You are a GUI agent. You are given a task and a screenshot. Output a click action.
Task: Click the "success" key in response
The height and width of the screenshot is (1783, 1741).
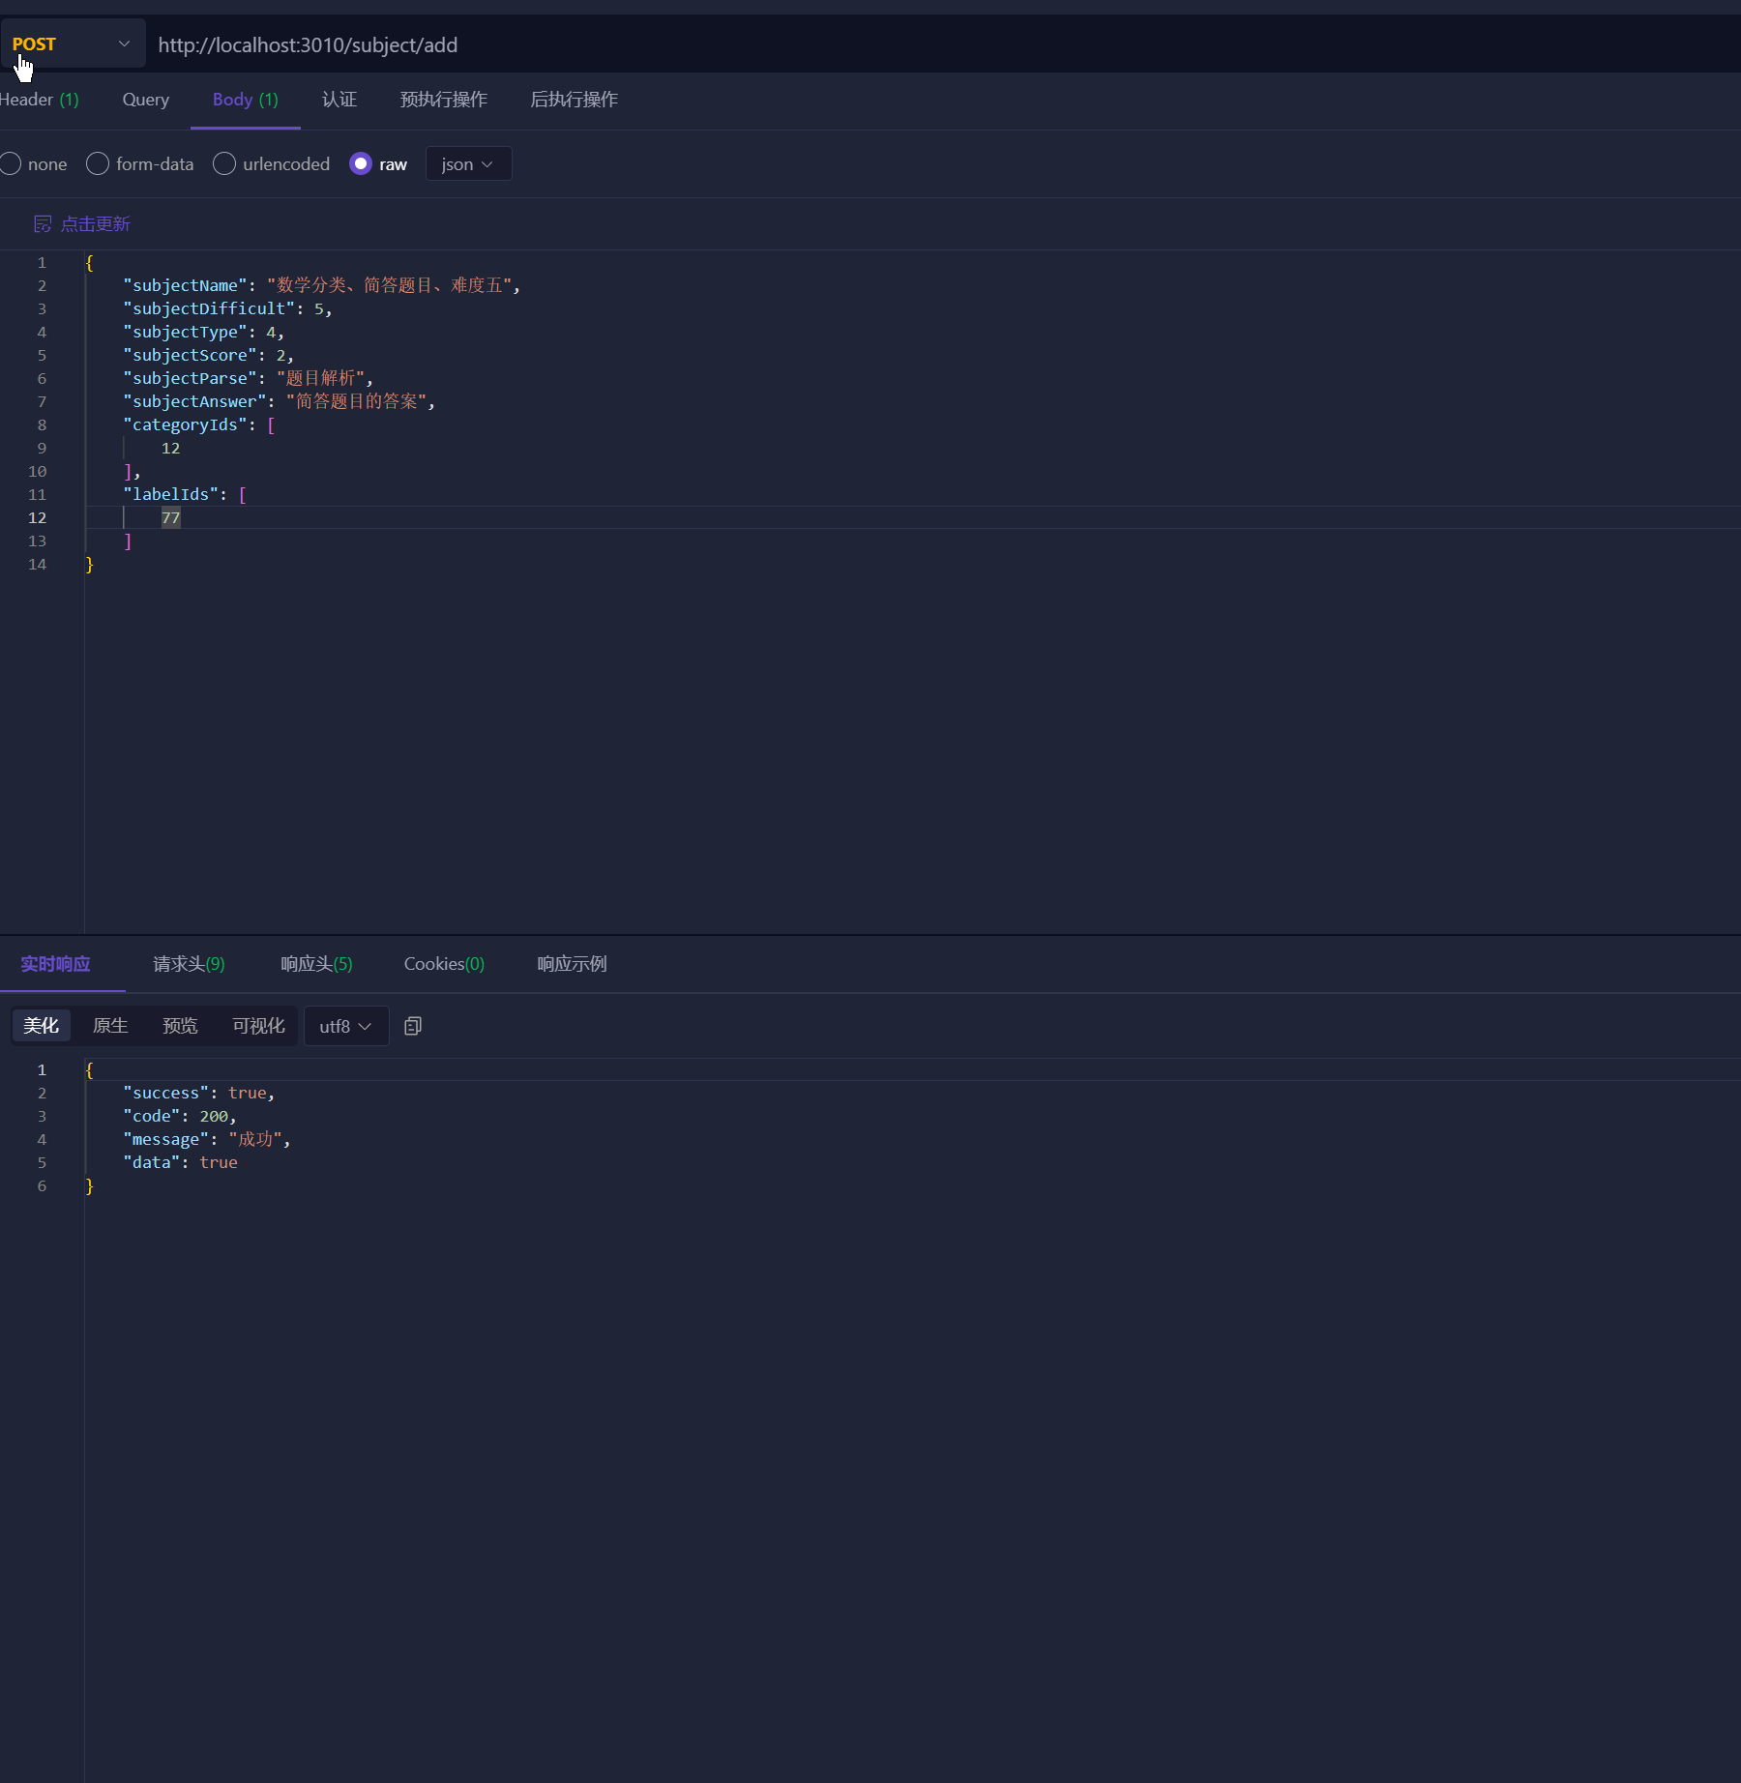pyautogui.click(x=165, y=1093)
